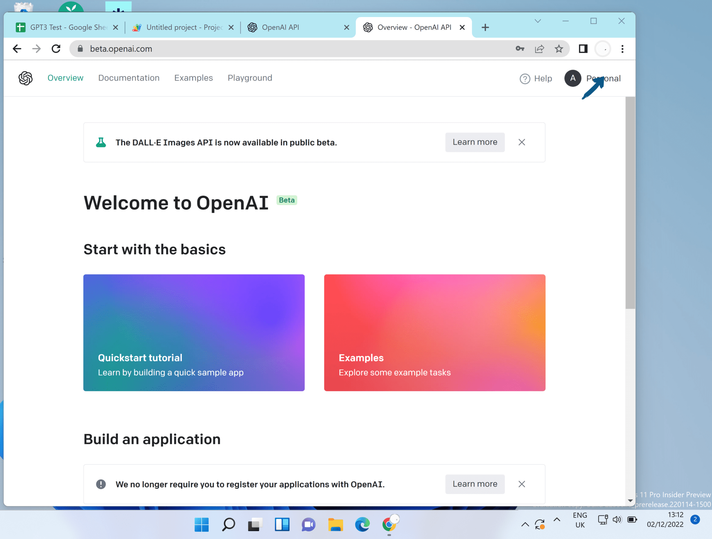Click the flask icon on the DALL·E banner

tap(101, 142)
